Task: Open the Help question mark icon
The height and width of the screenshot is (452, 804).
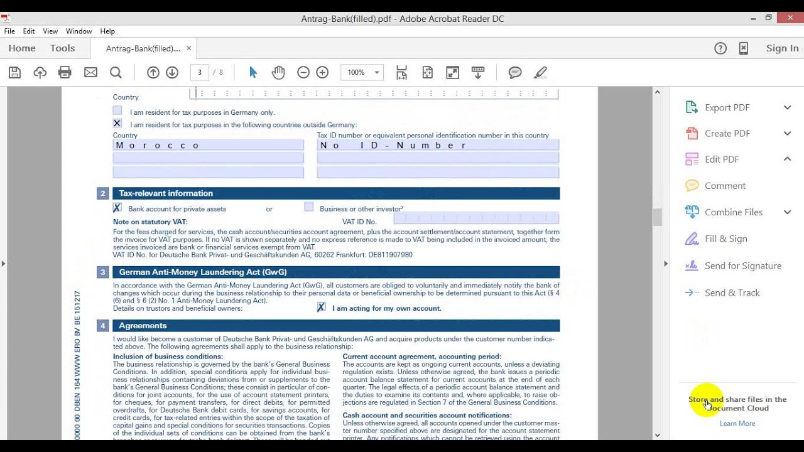Action: click(x=720, y=48)
